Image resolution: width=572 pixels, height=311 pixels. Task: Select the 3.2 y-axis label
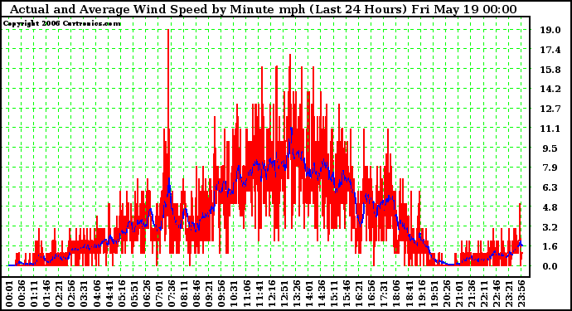[550, 227]
